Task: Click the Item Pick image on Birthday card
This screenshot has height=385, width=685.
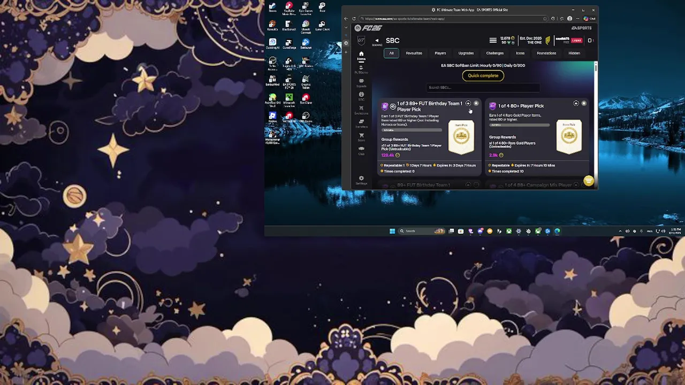Action: [461, 137]
